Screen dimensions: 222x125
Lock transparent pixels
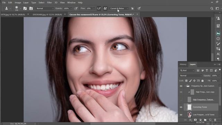[186, 81]
